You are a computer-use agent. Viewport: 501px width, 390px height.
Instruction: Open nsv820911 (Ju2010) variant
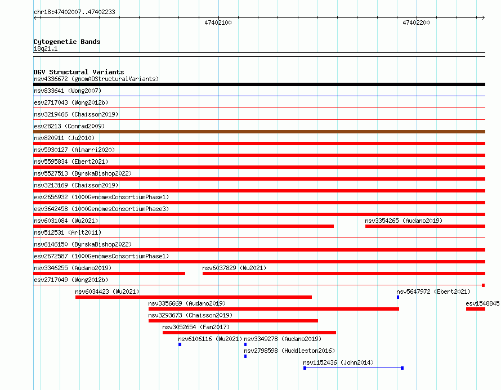64,138
